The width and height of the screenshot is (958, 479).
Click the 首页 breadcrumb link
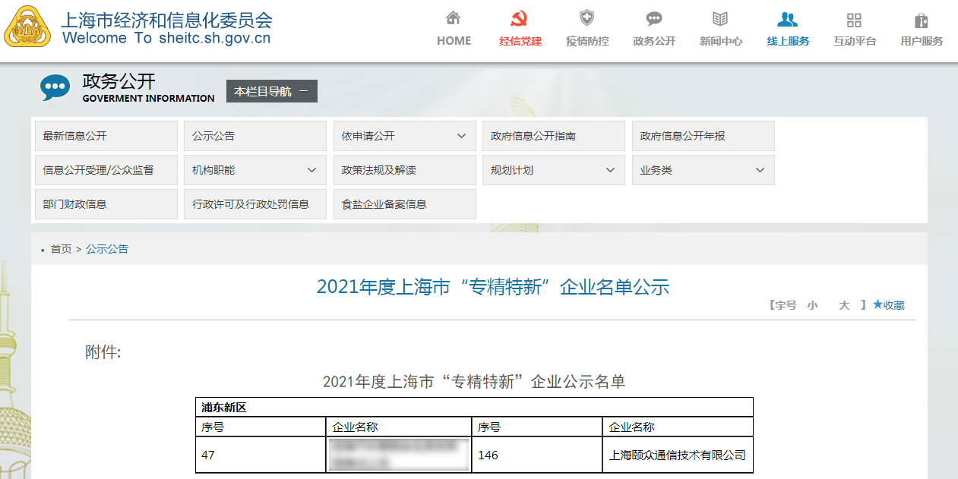(x=61, y=249)
